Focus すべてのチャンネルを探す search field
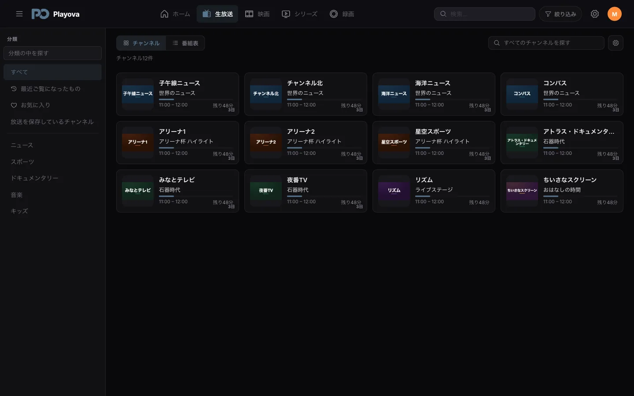 tap(546, 43)
